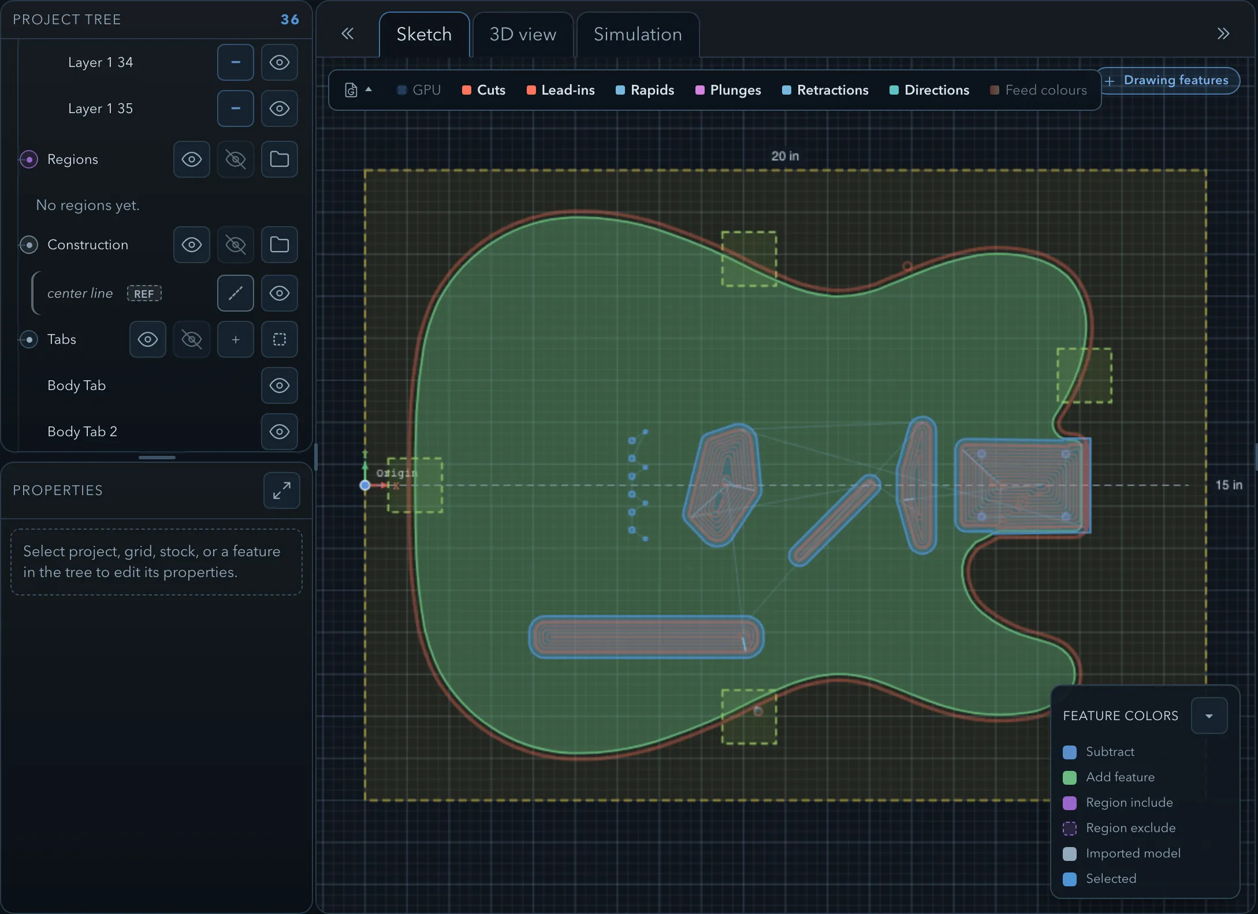Click the Drawing features button

1168,80
